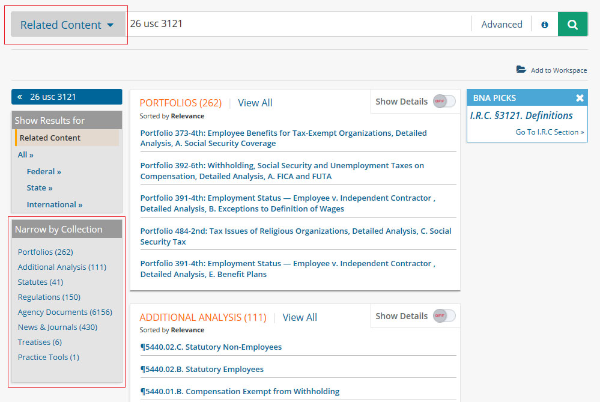
Task: Click the green search magnifier button
Action: pos(572,25)
